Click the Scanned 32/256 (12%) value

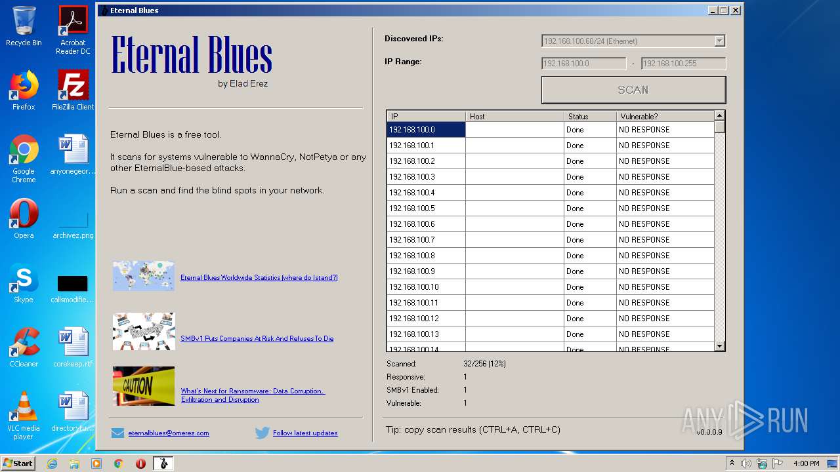click(x=484, y=364)
